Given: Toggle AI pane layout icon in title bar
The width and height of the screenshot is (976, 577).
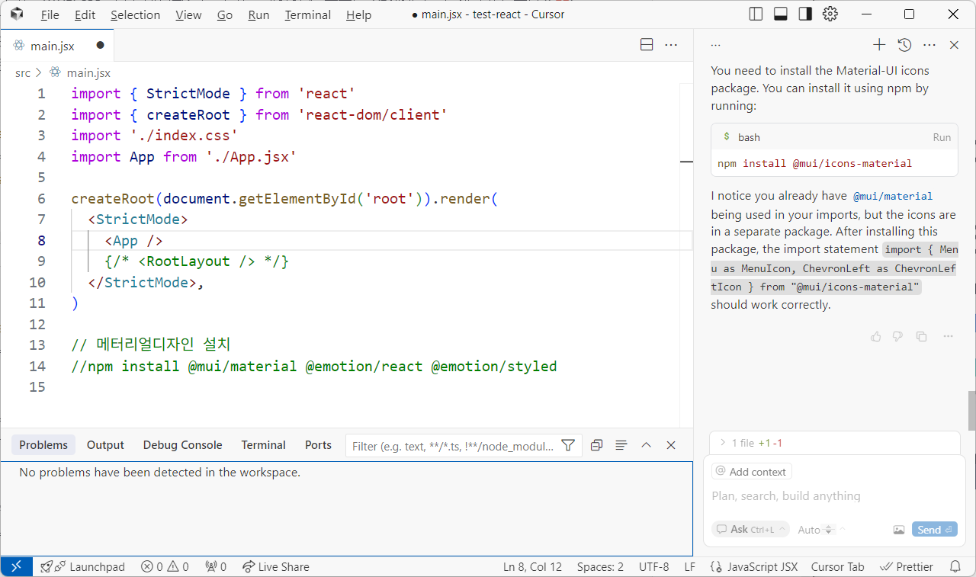Looking at the screenshot, I should [x=805, y=14].
